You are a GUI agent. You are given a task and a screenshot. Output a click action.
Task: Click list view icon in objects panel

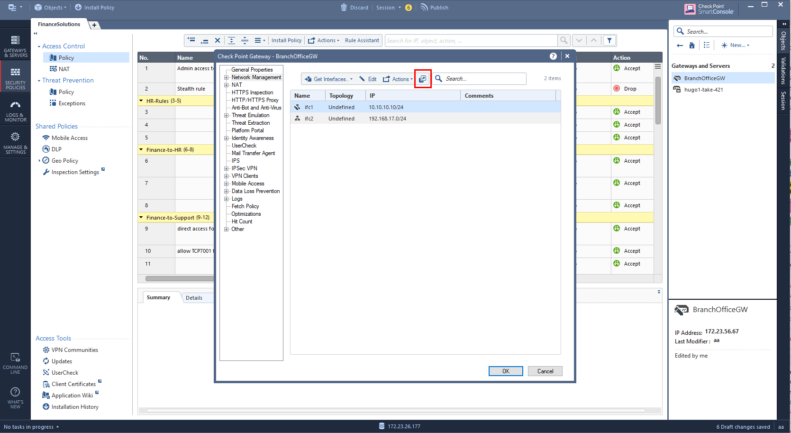click(x=707, y=45)
